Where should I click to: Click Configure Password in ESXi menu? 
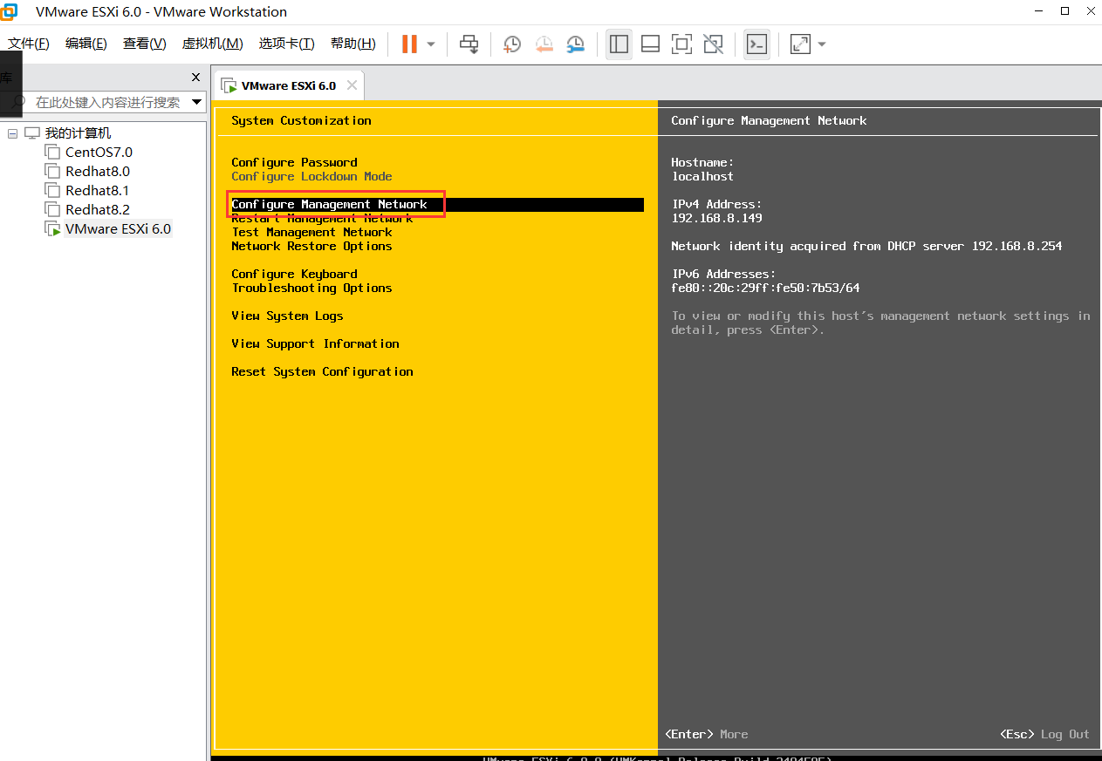[x=294, y=162]
